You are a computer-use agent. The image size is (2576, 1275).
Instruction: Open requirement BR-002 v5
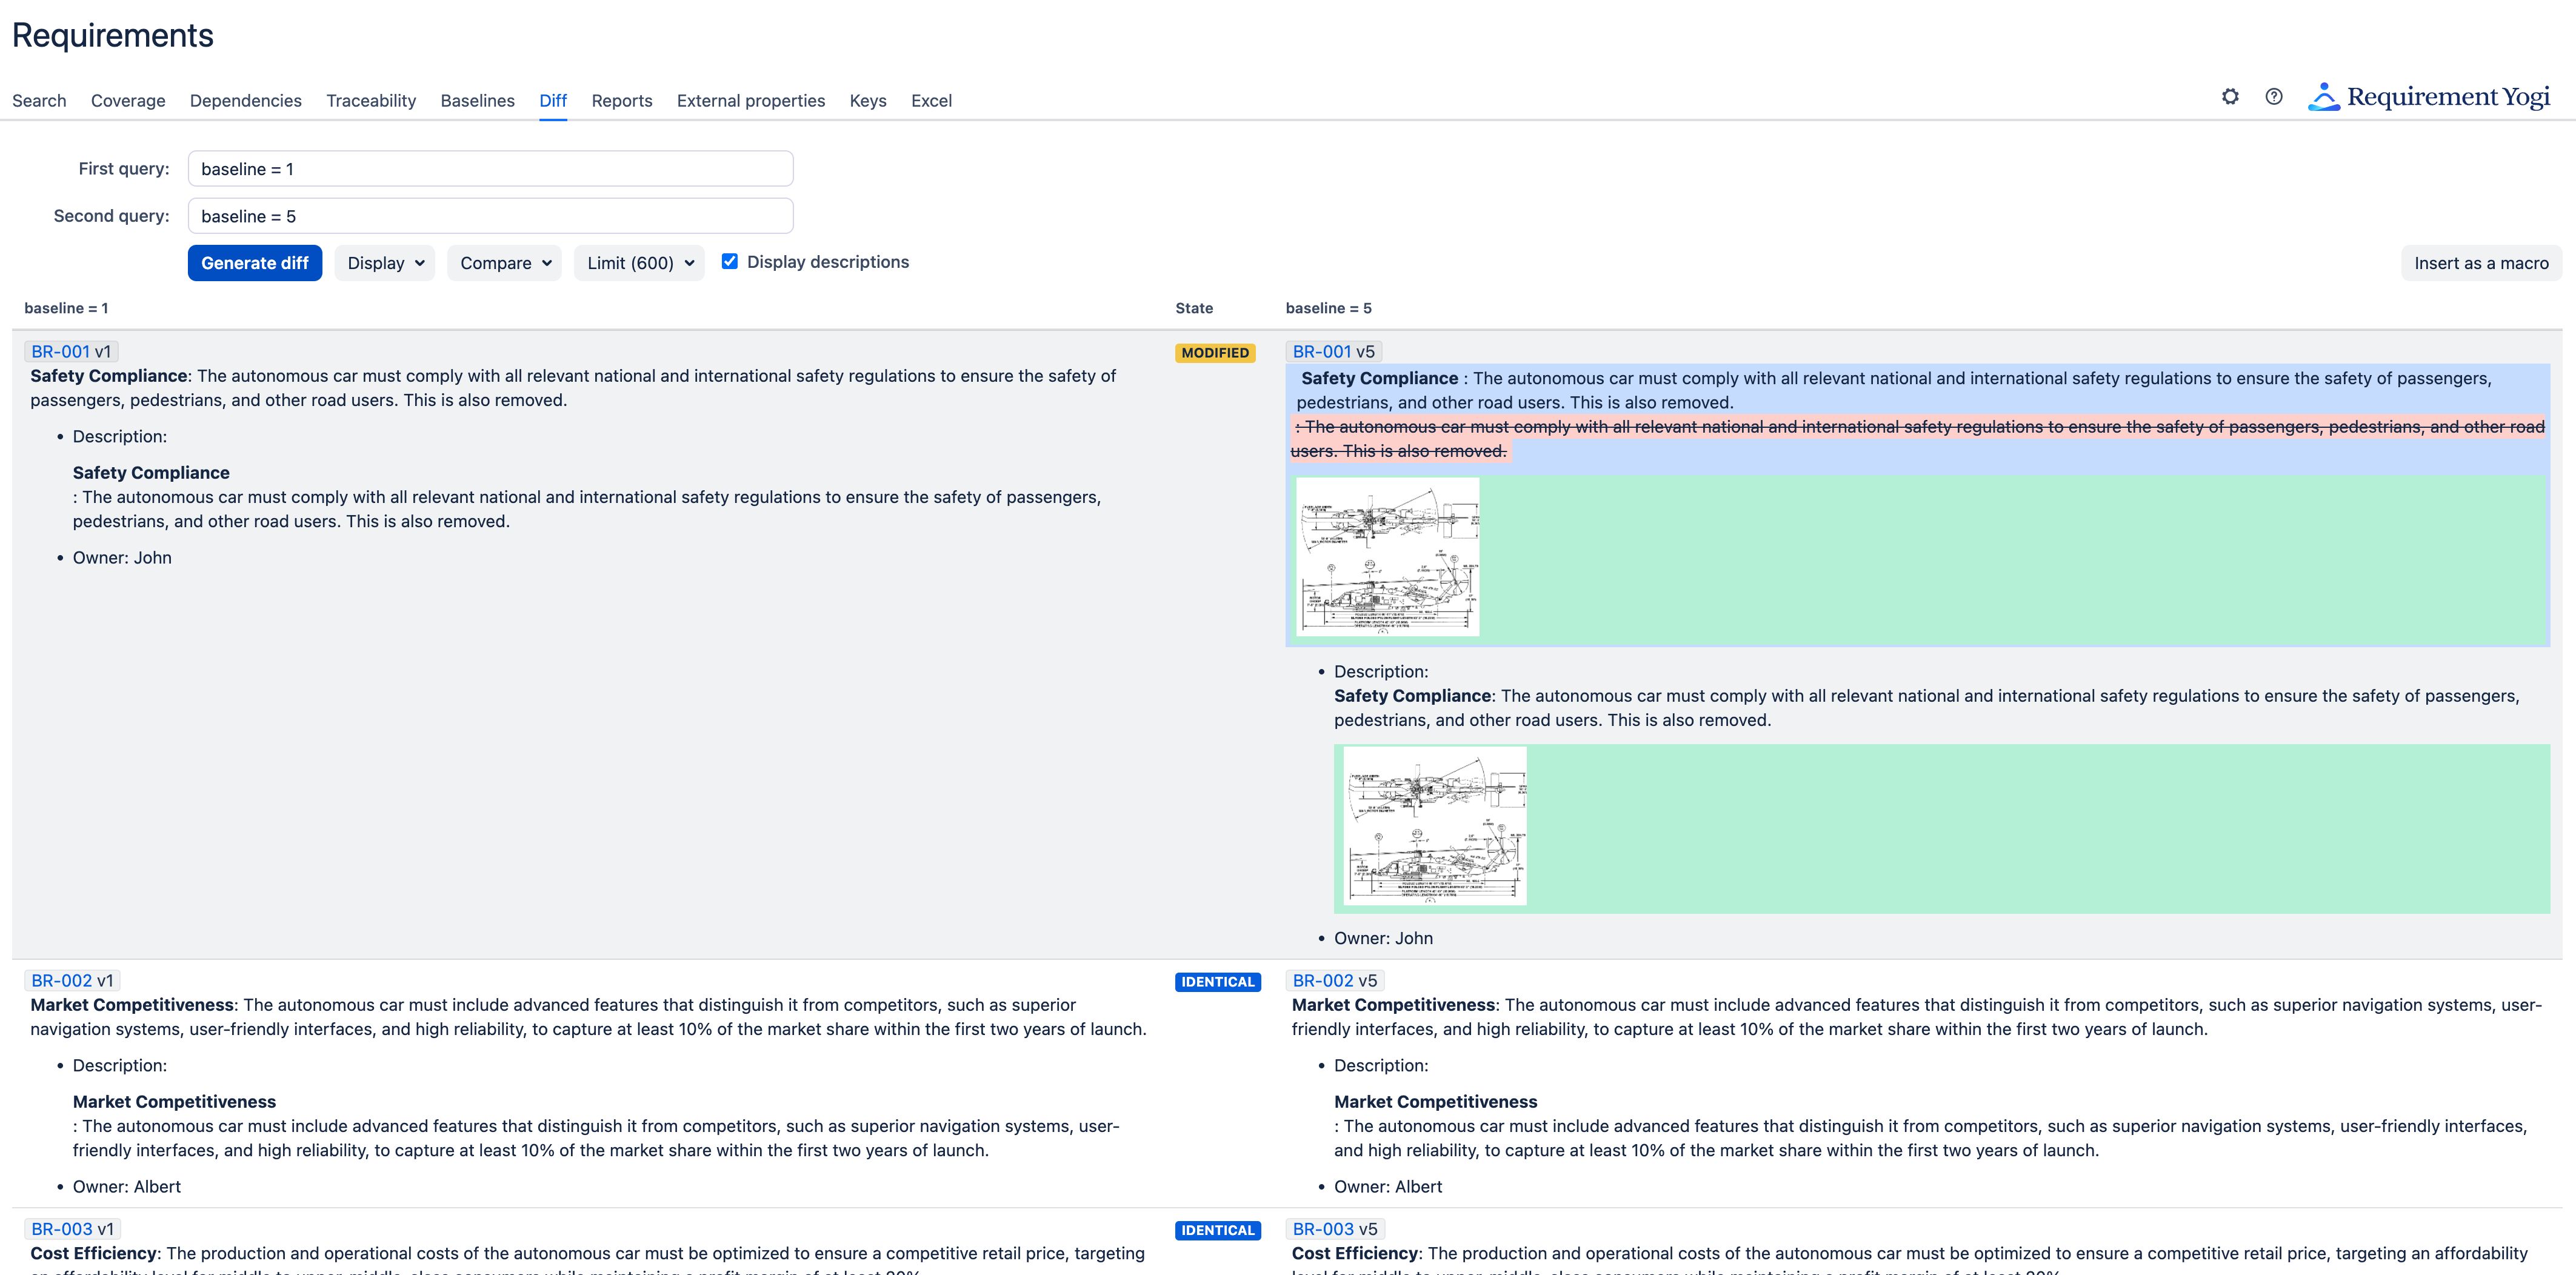(1323, 980)
